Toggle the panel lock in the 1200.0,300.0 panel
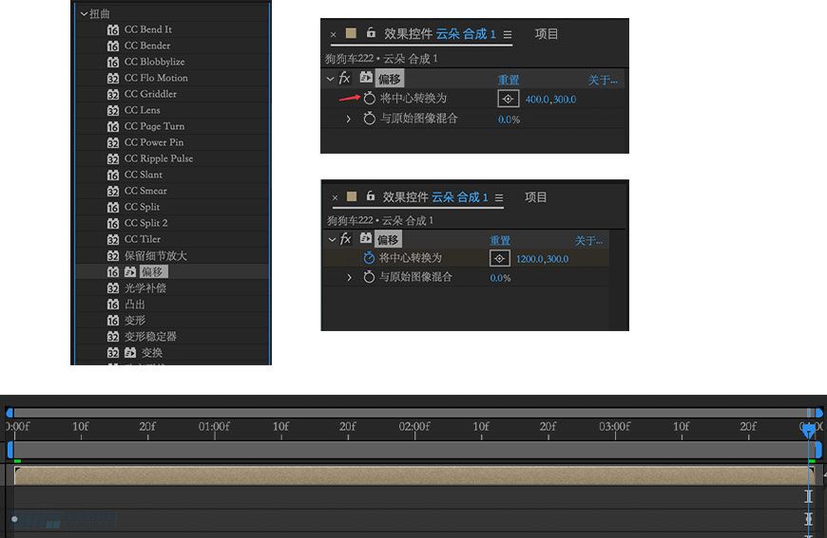 click(371, 195)
